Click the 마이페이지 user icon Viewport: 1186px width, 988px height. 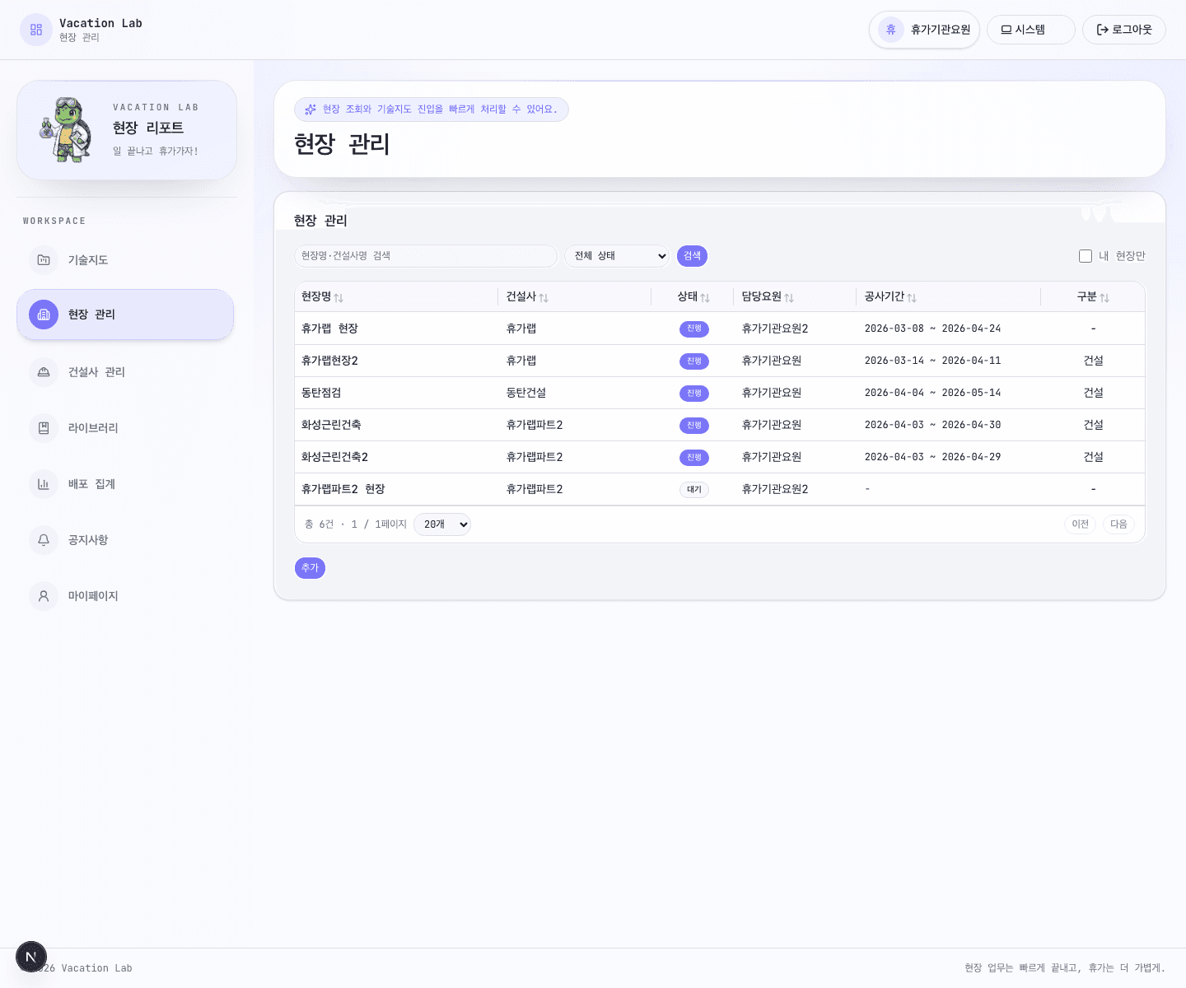click(44, 596)
